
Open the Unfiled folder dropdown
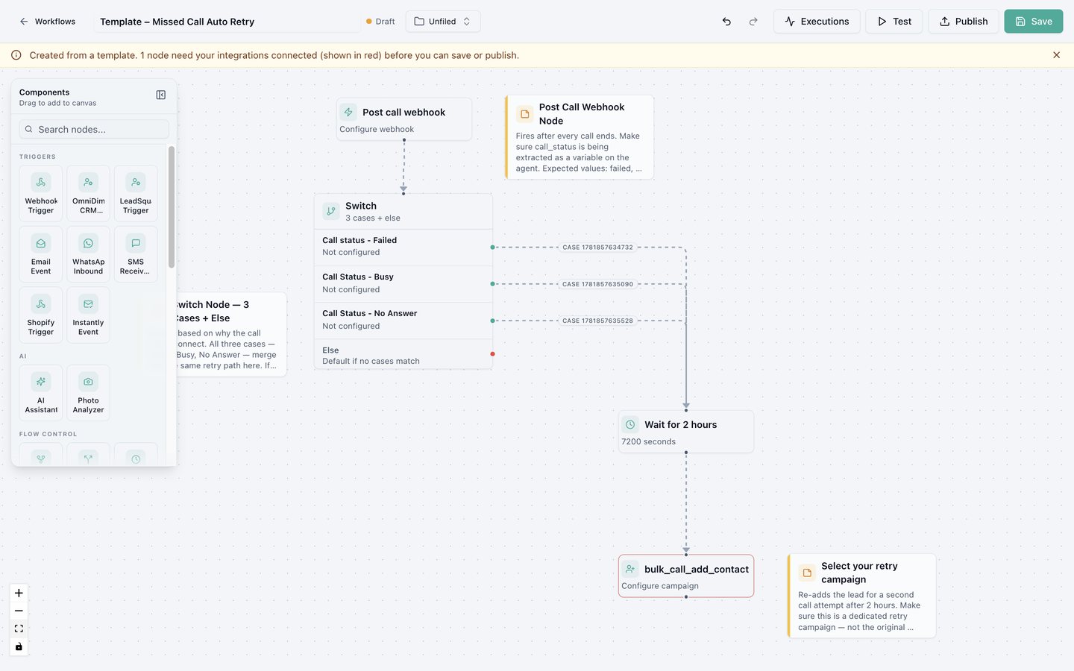pos(443,22)
